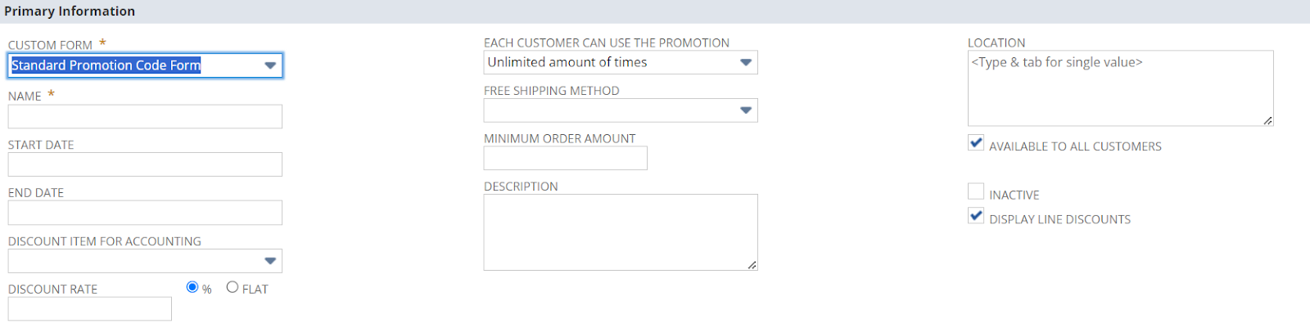Viewport: 1310px width, 328px height.
Task: Focus the Start Date field
Action: tap(145, 164)
